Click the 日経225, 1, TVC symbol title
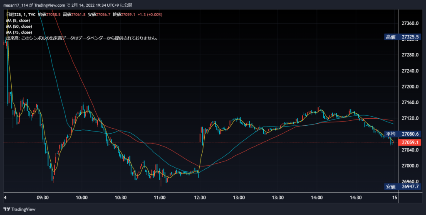 tap(21, 15)
